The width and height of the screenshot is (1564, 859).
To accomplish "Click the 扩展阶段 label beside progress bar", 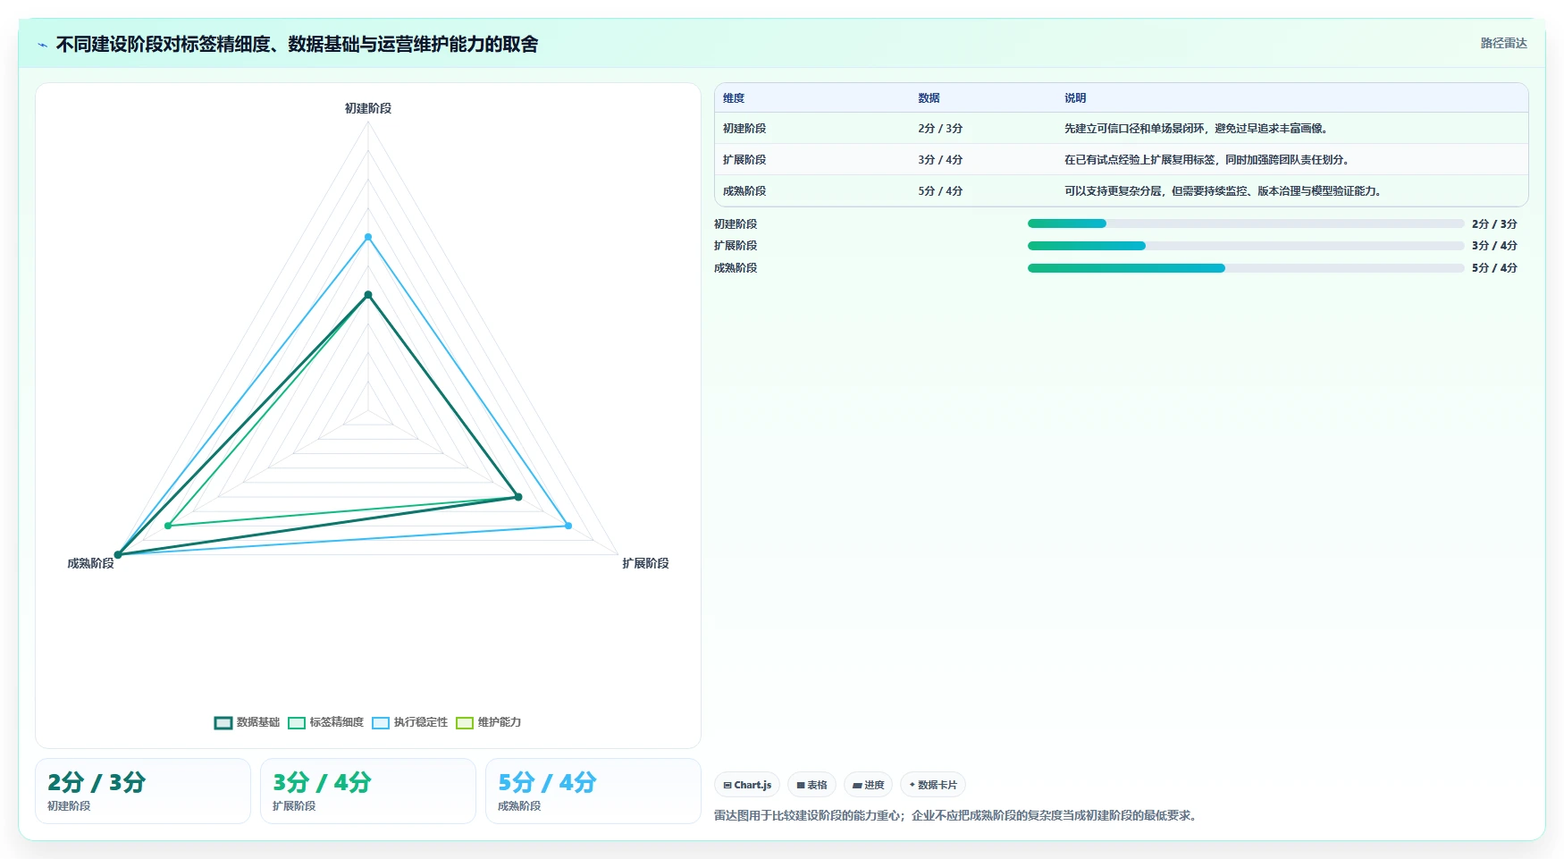I will tap(736, 246).
